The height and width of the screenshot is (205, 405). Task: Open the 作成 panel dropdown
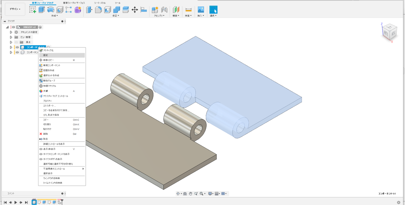point(54,15)
